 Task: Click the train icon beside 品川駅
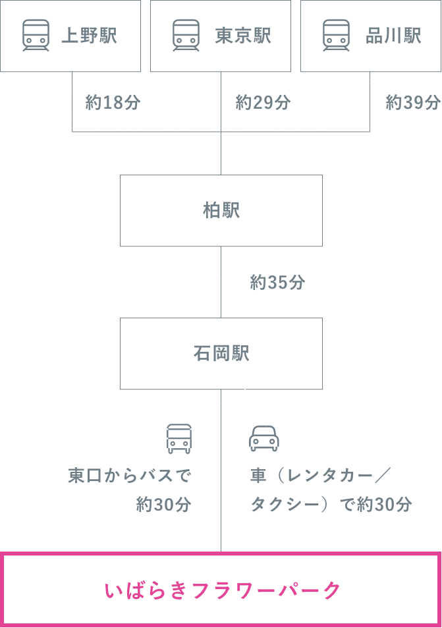[x=337, y=35]
